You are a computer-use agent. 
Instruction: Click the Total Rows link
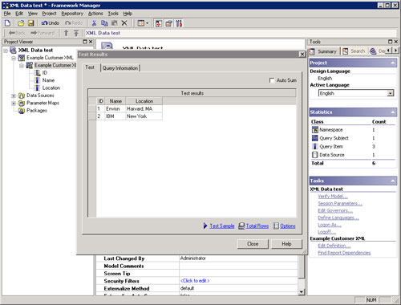click(x=257, y=226)
